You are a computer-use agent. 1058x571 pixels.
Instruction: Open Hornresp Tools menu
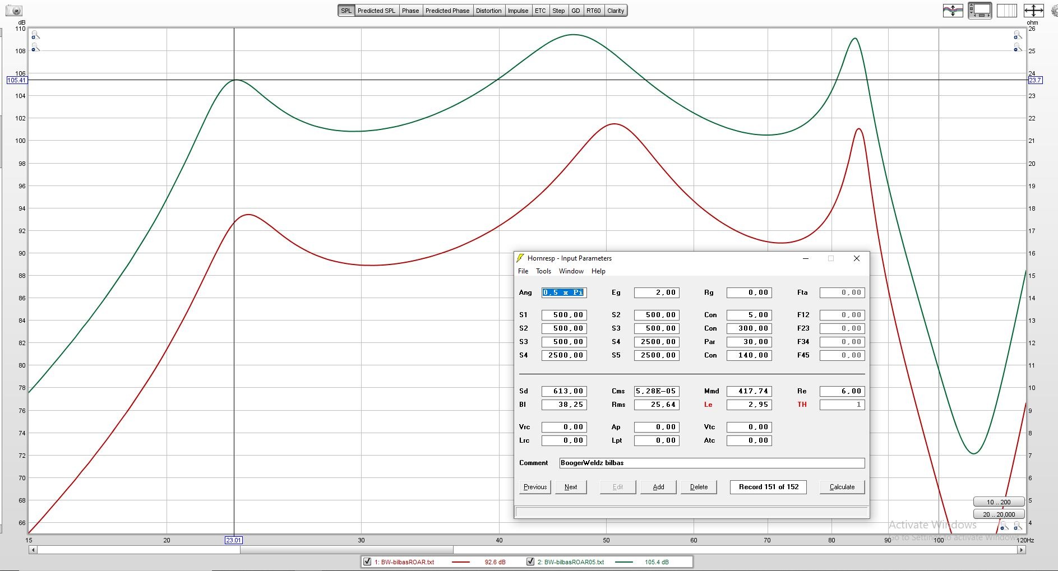click(543, 271)
